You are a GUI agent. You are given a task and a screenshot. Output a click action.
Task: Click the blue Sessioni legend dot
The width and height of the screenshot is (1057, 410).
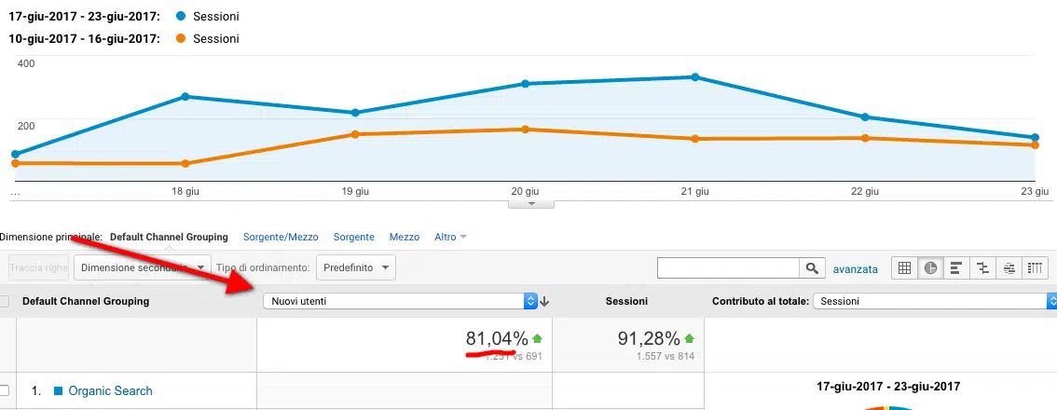pyautogui.click(x=180, y=16)
